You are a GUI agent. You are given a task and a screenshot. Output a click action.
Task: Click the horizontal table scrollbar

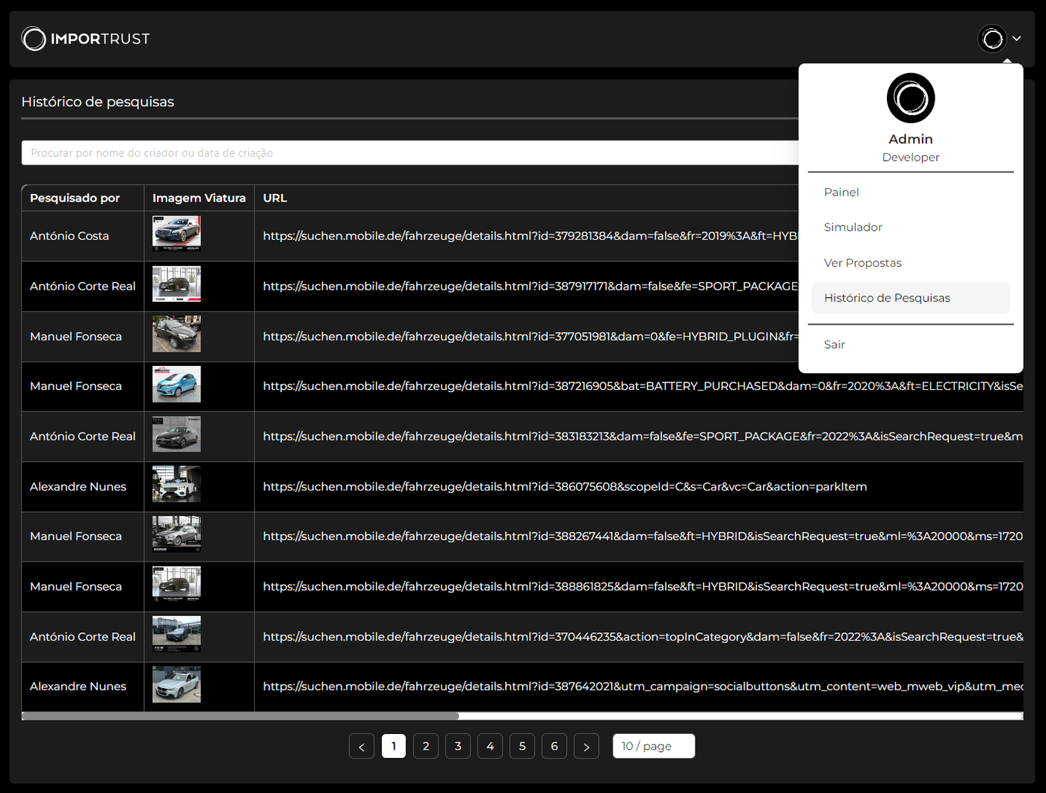240,716
